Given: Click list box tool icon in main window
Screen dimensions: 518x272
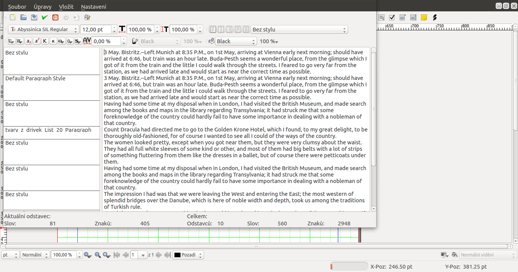Looking at the screenshot, I should [413, 17].
